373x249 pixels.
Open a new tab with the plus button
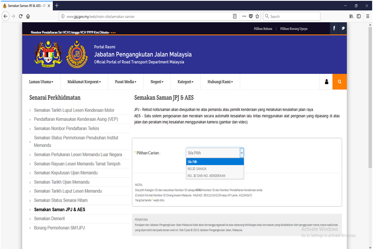(57, 5)
